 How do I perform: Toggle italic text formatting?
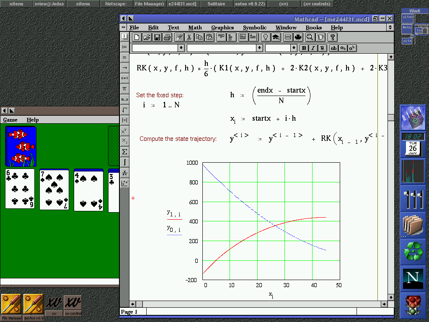tap(313, 48)
